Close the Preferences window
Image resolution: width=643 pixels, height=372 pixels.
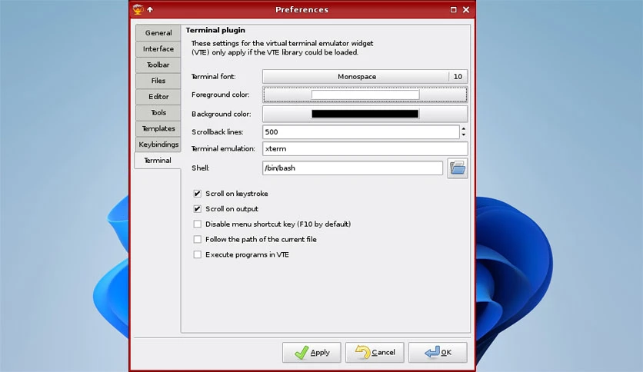point(466,9)
